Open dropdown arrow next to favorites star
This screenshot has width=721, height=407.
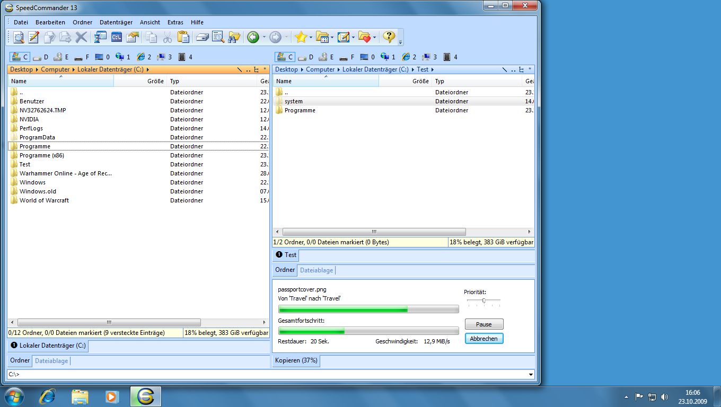[311, 37]
